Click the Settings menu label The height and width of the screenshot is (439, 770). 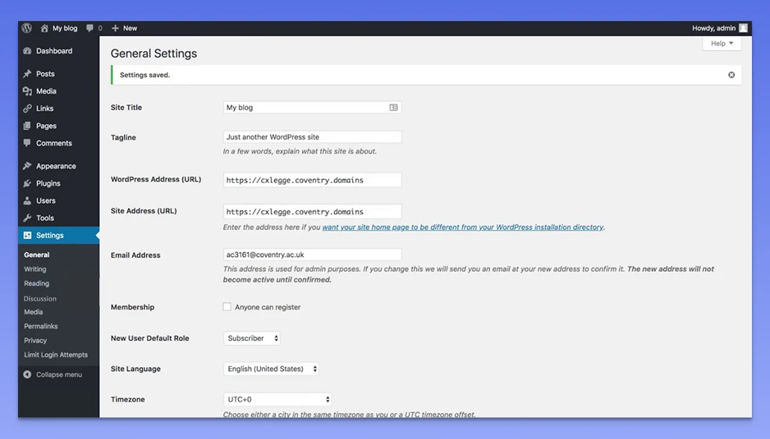pos(50,236)
